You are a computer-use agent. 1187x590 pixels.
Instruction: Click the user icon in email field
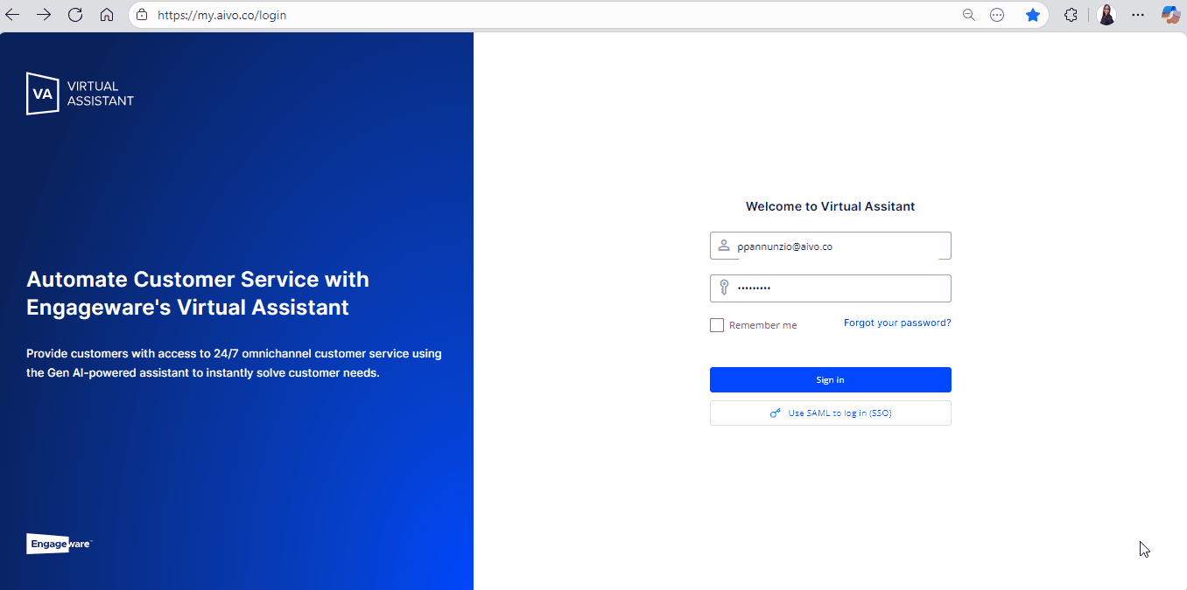(x=724, y=246)
